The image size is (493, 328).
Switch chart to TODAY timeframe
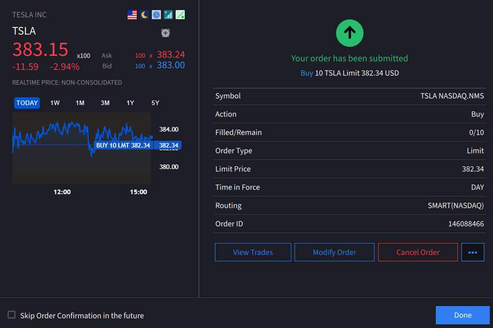pos(27,103)
